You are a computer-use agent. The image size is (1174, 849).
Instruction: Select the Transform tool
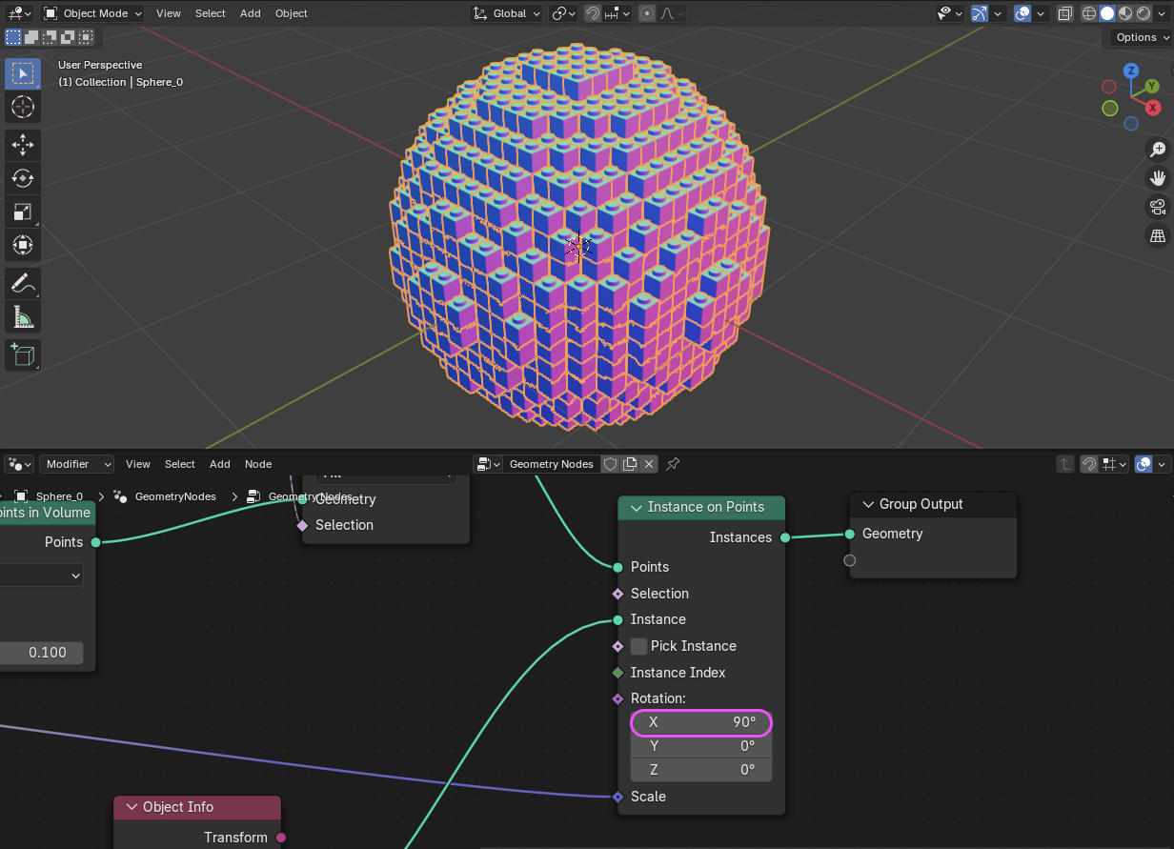coord(23,245)
